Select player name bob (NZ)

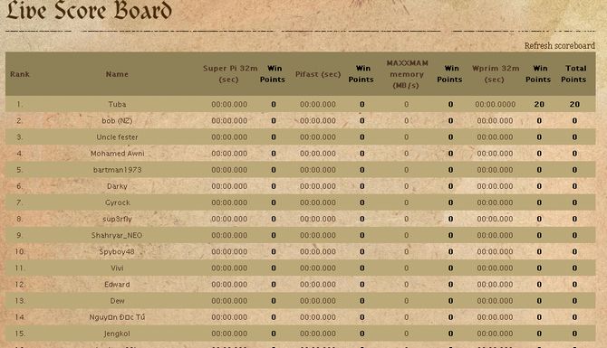[117, 120]
